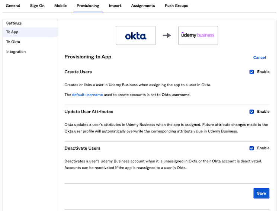Click the default username link
The image size is (279, 211).
87,95
